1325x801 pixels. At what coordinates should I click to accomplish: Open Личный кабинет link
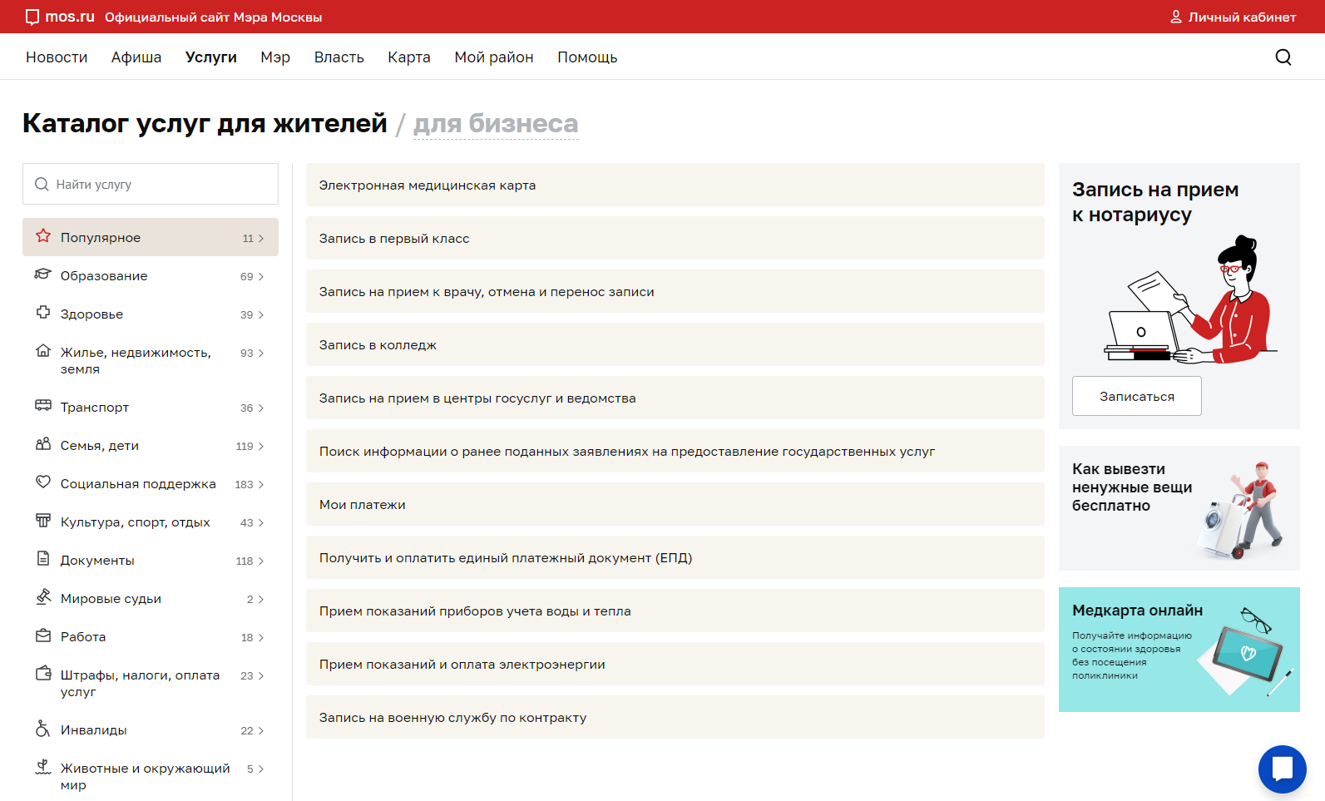click(1234, 17)
